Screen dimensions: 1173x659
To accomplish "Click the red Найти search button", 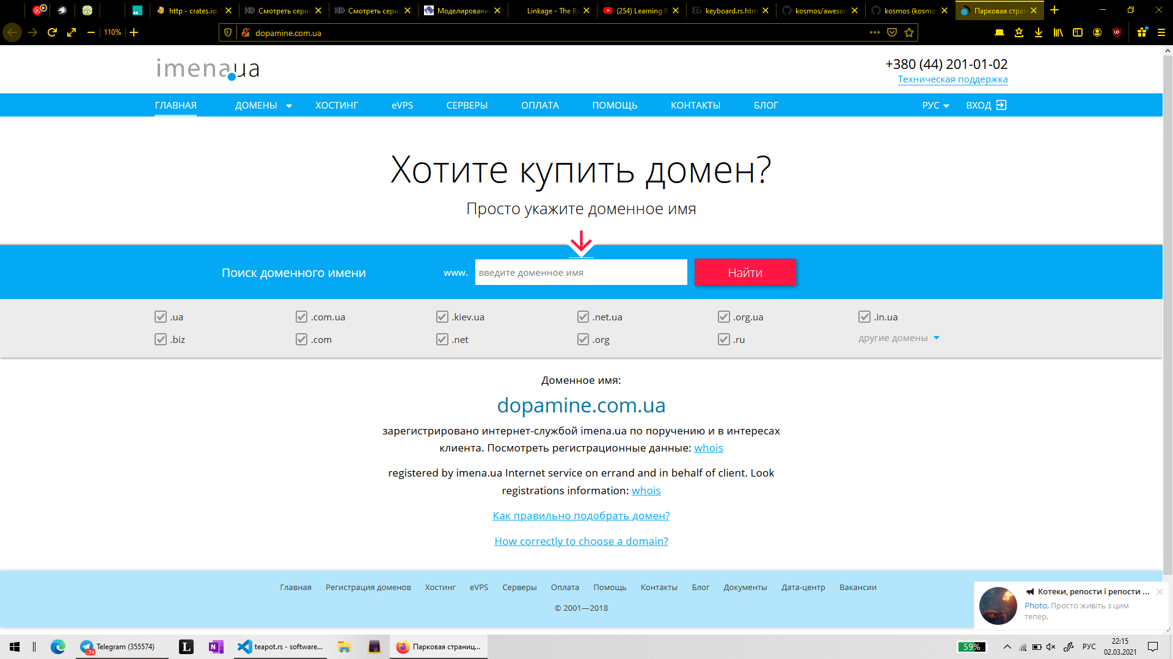I will tap(745, 272).
